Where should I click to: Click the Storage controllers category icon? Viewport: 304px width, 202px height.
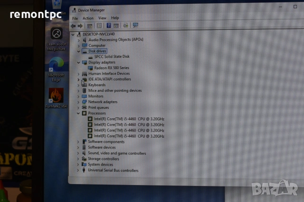tap(84, 159)
